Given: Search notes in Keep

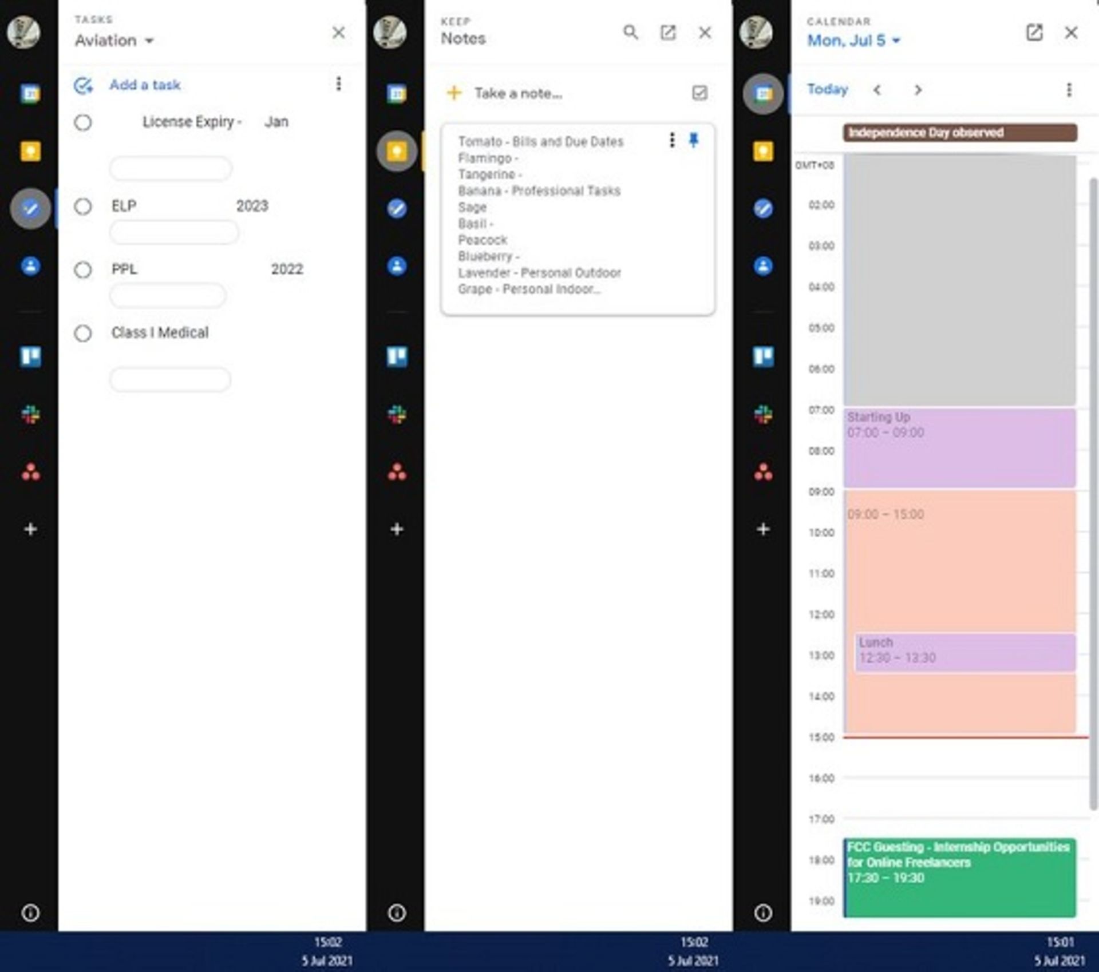Looking at the screenshot, I should point(631,33).
